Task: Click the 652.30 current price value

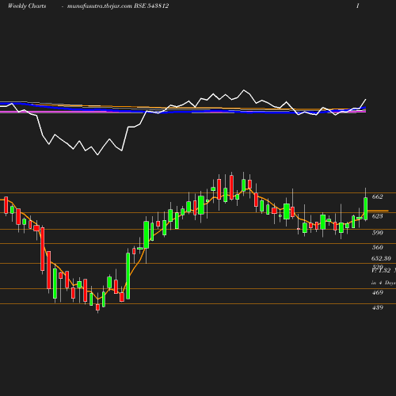Action: point(381,258)
